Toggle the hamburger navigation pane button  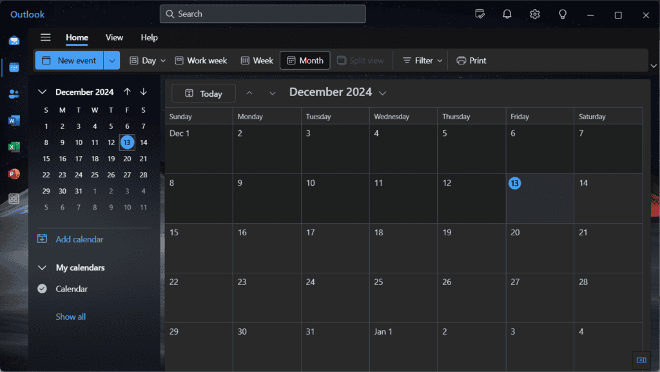click(x=46, y=37)
